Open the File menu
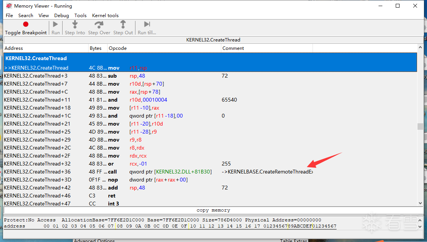The image size is (427, 242). 9,16
